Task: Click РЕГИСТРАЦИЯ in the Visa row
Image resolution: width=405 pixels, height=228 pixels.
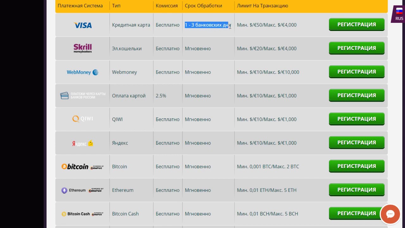Action: pos(357,25)
